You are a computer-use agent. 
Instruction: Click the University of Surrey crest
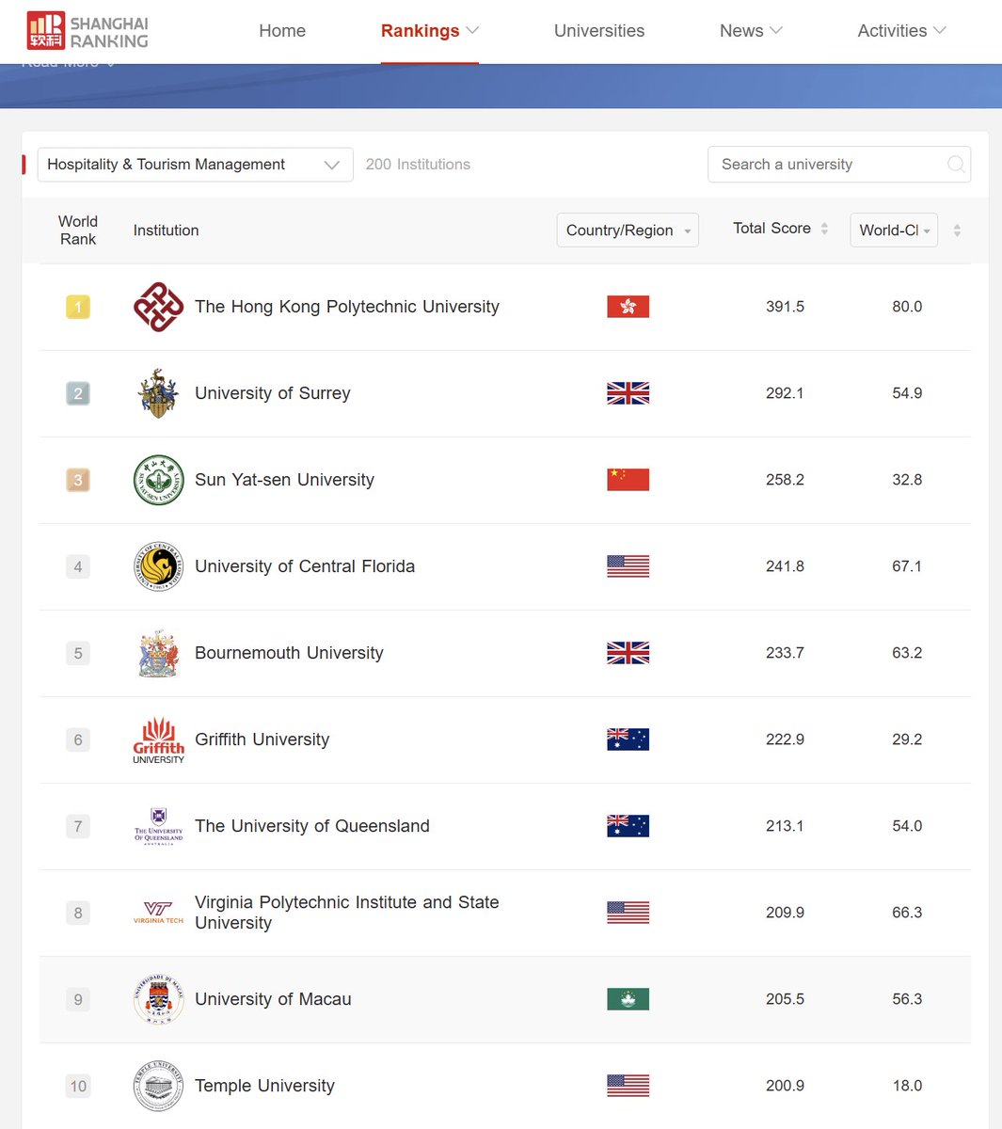pyautogui.click(x=158, y=393)
